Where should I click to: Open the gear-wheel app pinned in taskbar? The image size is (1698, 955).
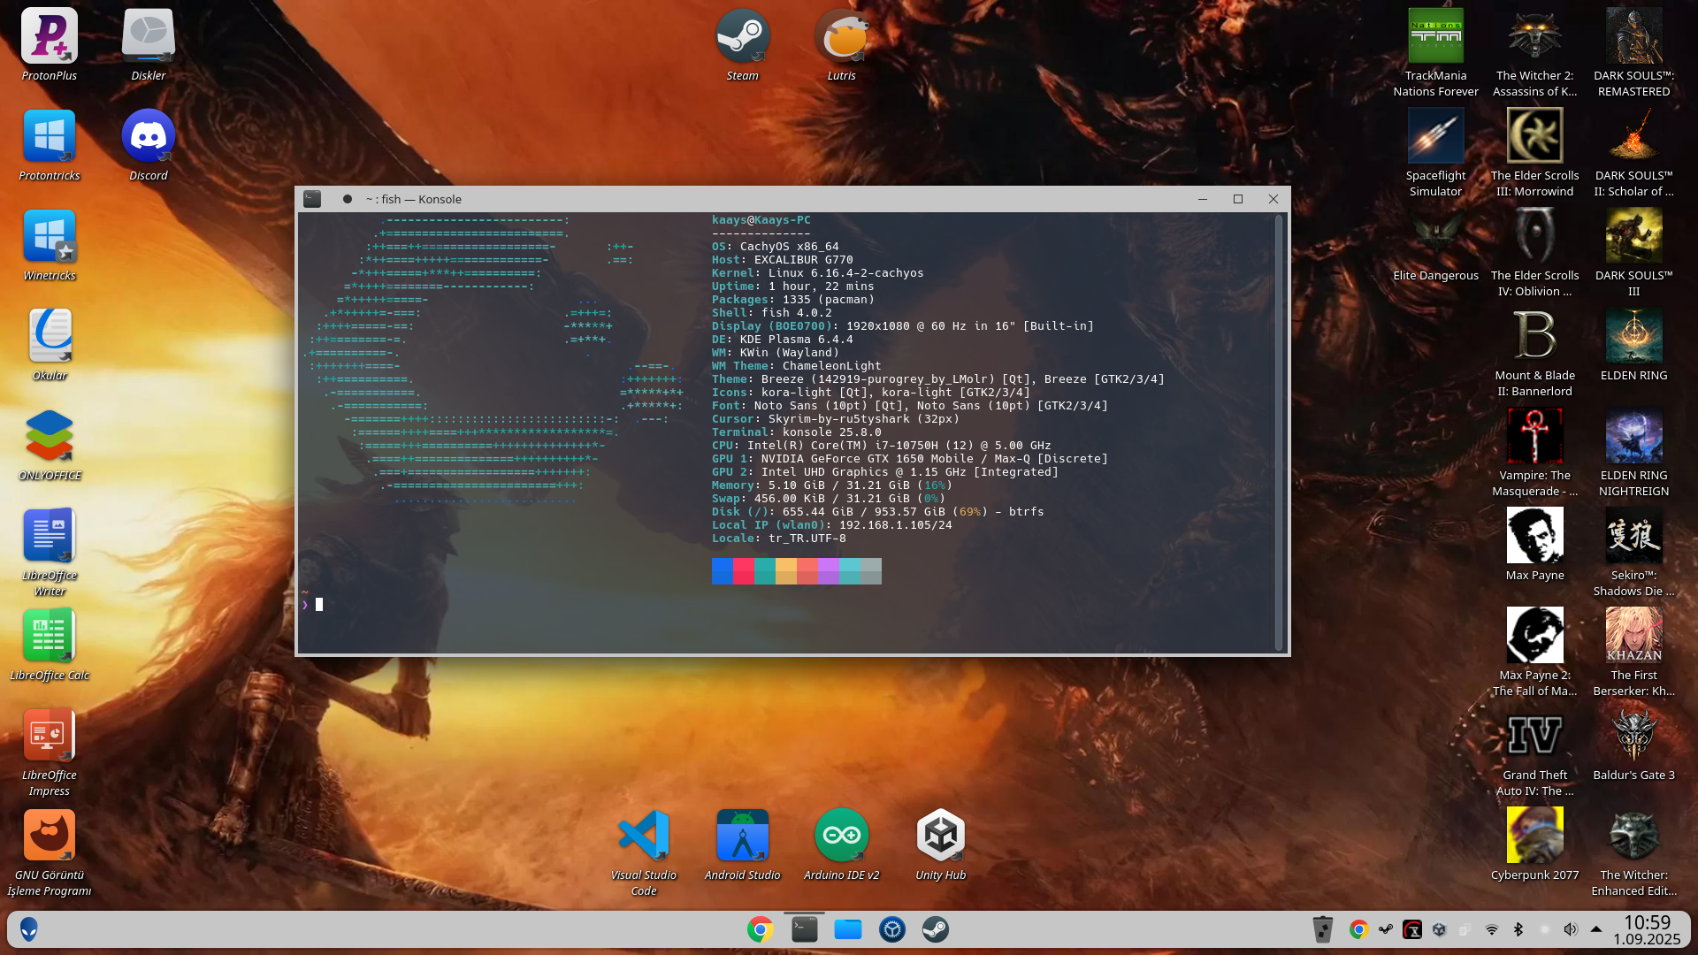891,929
